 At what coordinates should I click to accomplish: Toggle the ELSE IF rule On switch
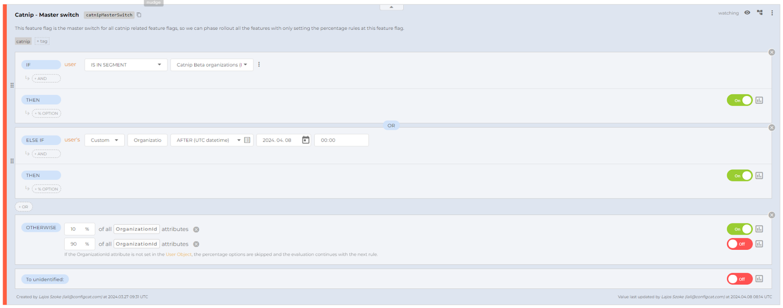739,176
